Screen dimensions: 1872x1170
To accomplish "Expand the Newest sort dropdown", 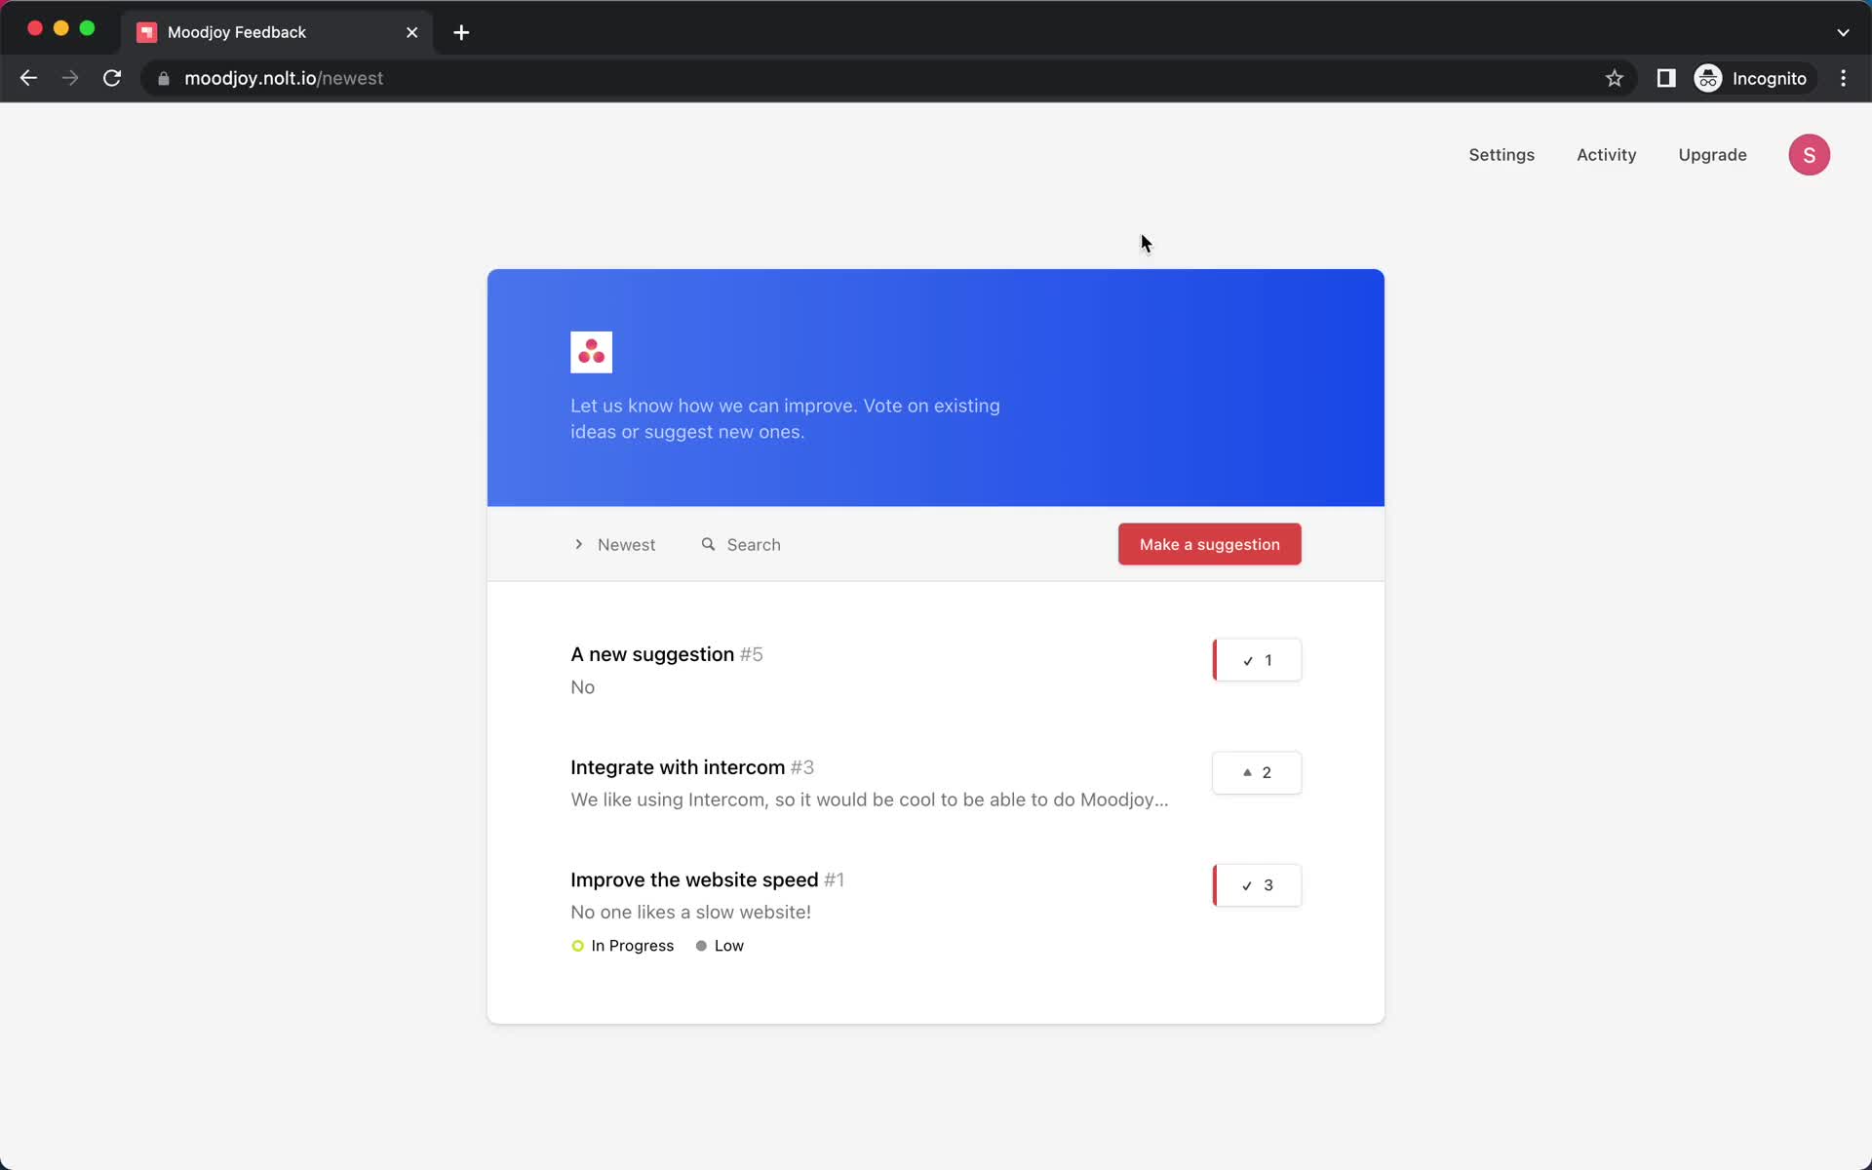I will (x=614, y=543).
